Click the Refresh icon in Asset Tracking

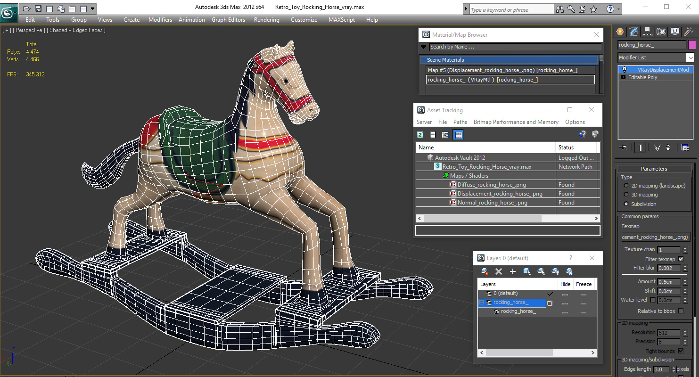[420, 135]
